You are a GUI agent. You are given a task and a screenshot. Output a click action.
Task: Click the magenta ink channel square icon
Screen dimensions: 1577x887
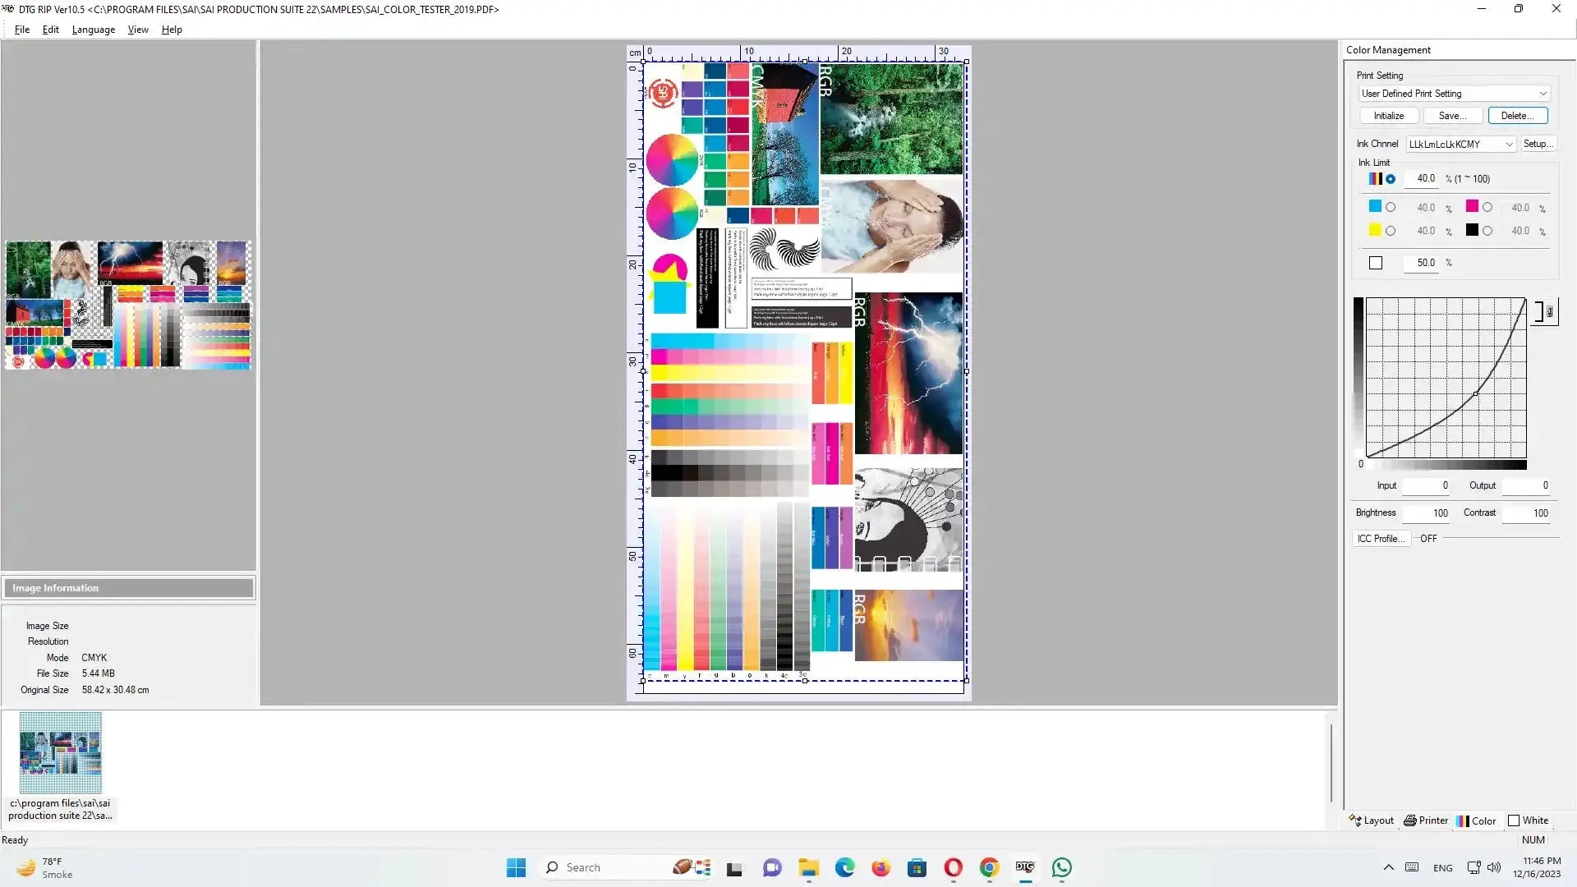click(1472, 207)
